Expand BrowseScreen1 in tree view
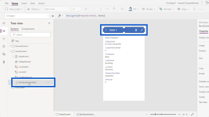This screenshot has height=117, width=209. tap(10, 46)
